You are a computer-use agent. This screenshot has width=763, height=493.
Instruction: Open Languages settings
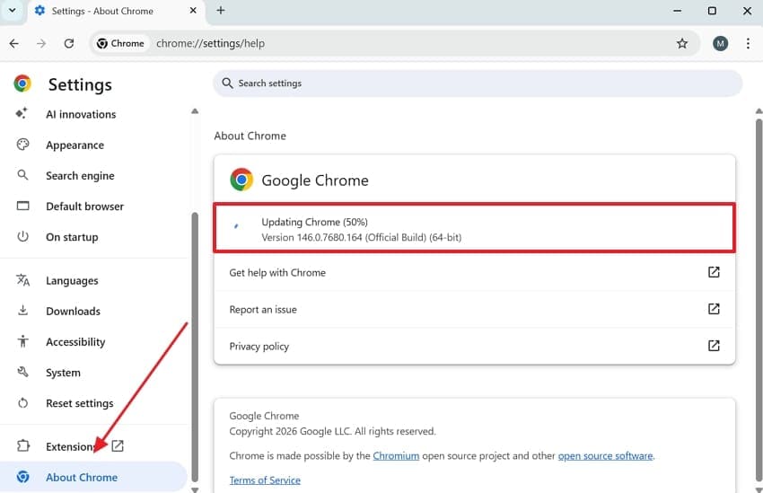(72, 281)
